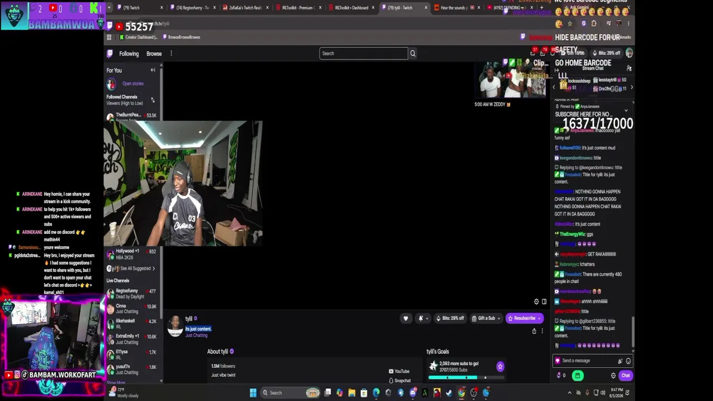Screen dimensions: 713x401
Task: Open the Regtoofunny live channel
Action: point(133,294)
